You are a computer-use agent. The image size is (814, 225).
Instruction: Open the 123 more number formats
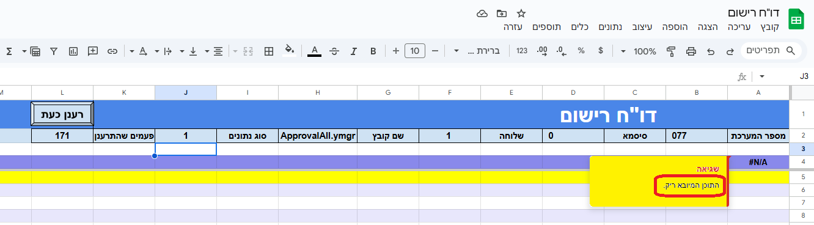coord(521,51)
